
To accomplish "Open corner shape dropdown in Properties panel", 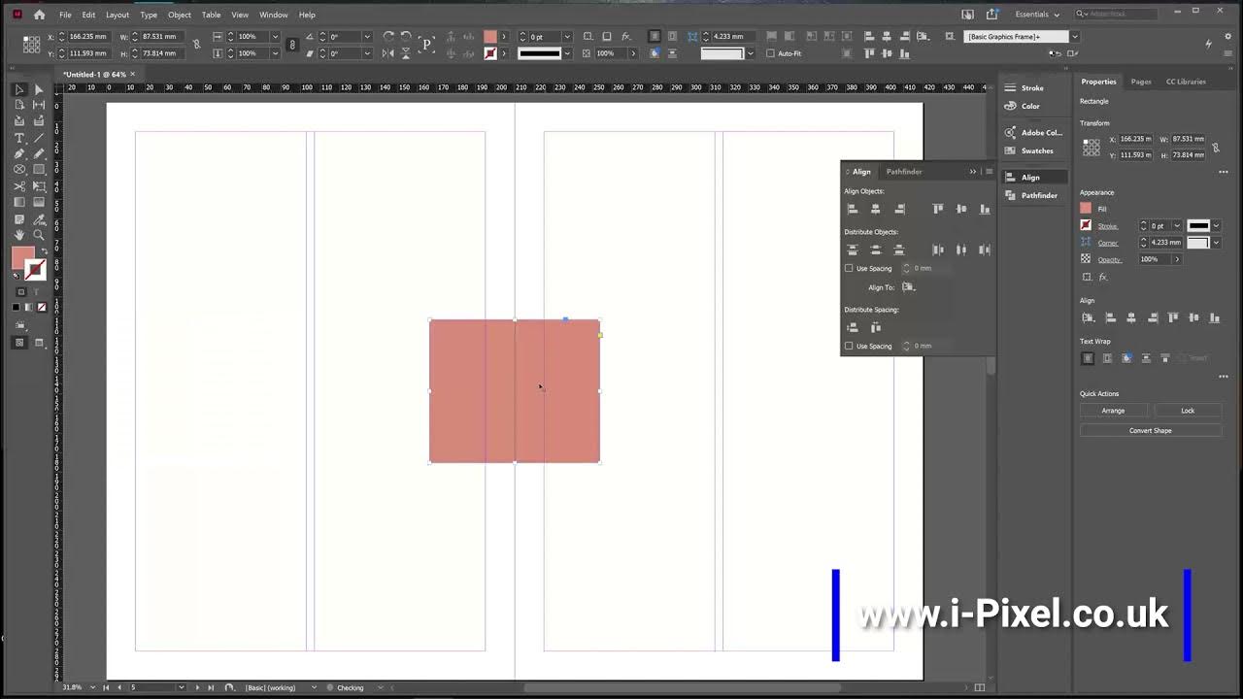I will [x=1216, y=243].
